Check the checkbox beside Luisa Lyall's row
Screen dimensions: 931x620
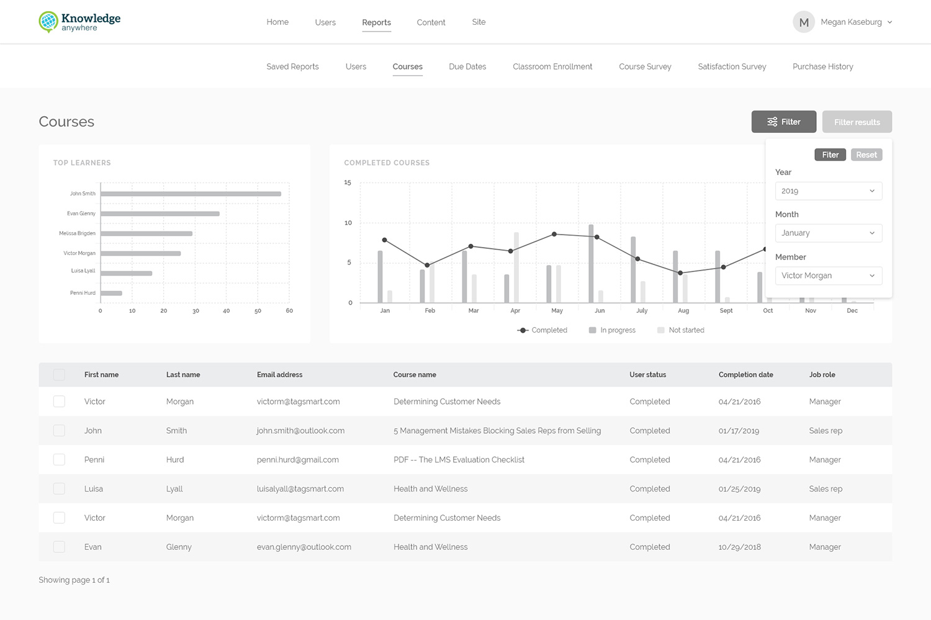59,488
